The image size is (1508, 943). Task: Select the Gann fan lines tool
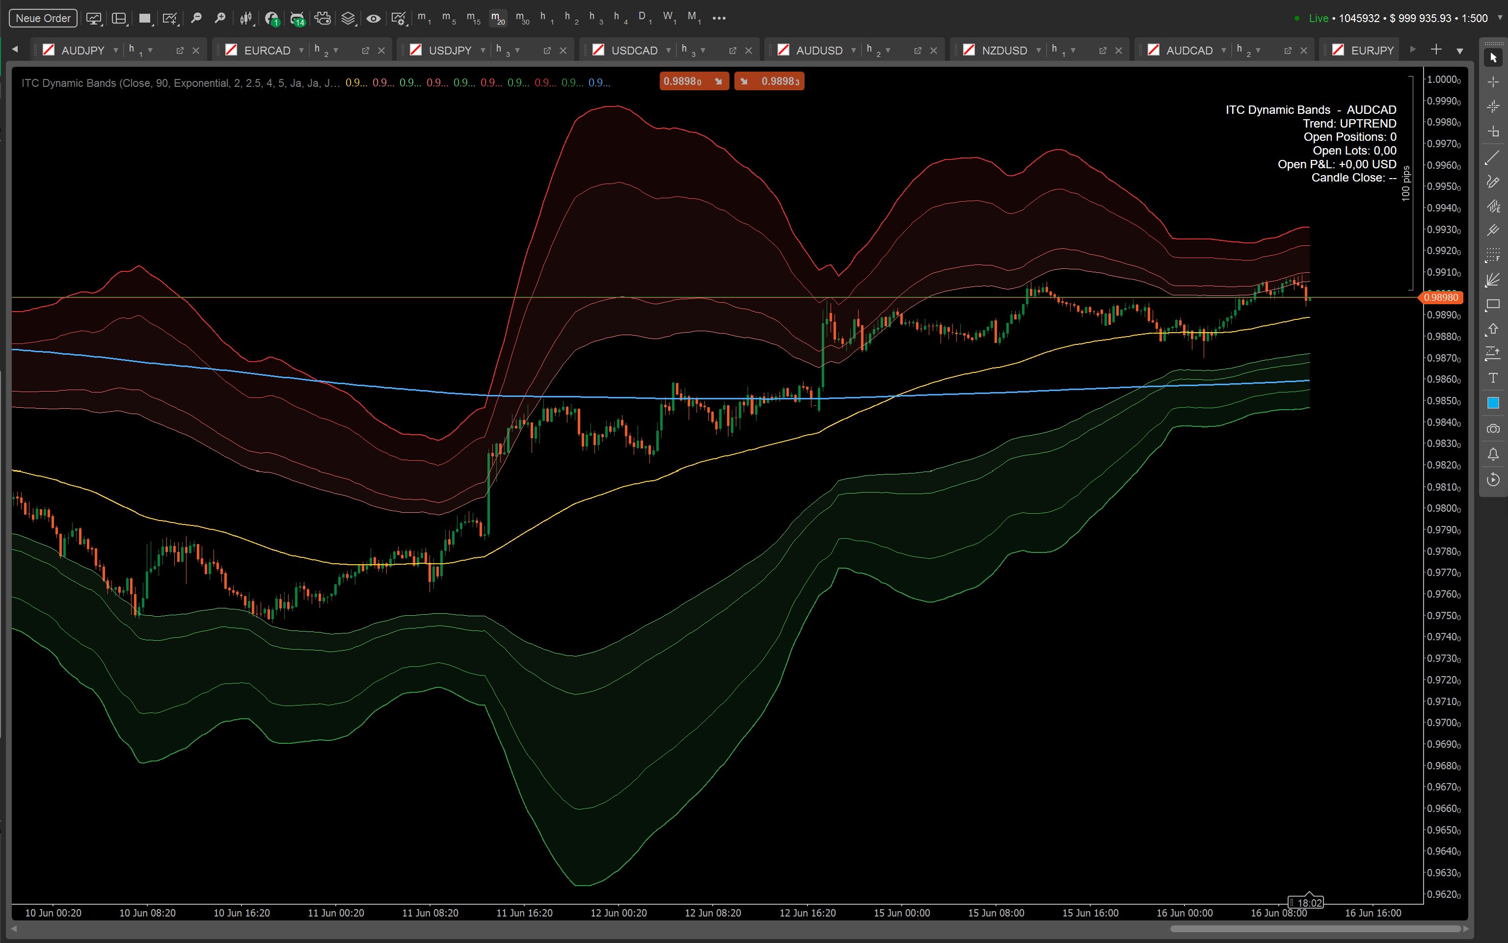(1492, 280)
